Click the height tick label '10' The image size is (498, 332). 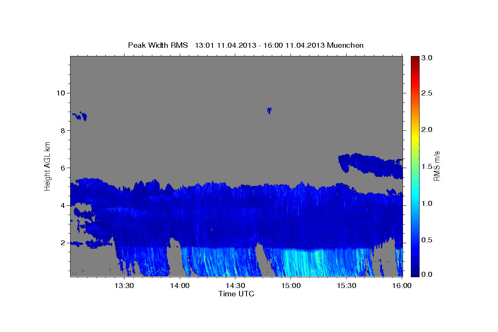tap(61, 93)
